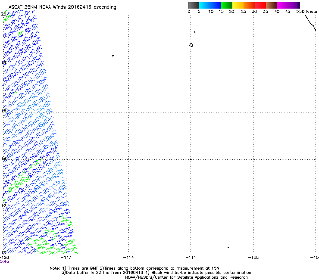Click the latitude 14 axis label
The image size is (319, 280).
[x=3, y=159]
